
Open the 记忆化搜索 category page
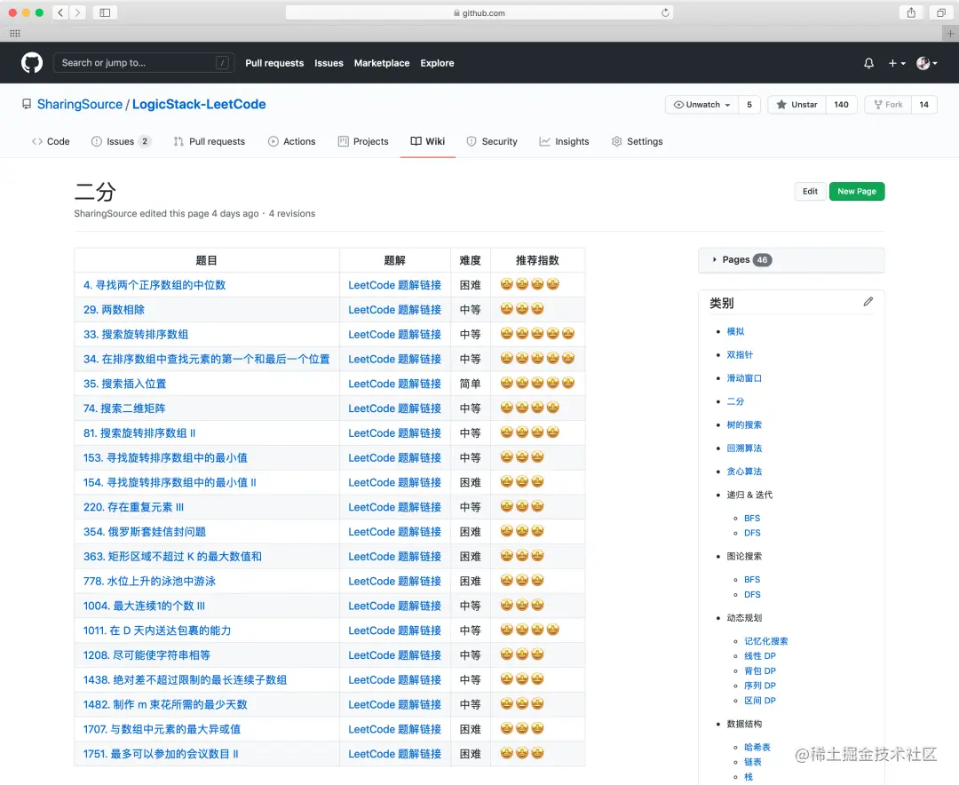tap(765, 641)
